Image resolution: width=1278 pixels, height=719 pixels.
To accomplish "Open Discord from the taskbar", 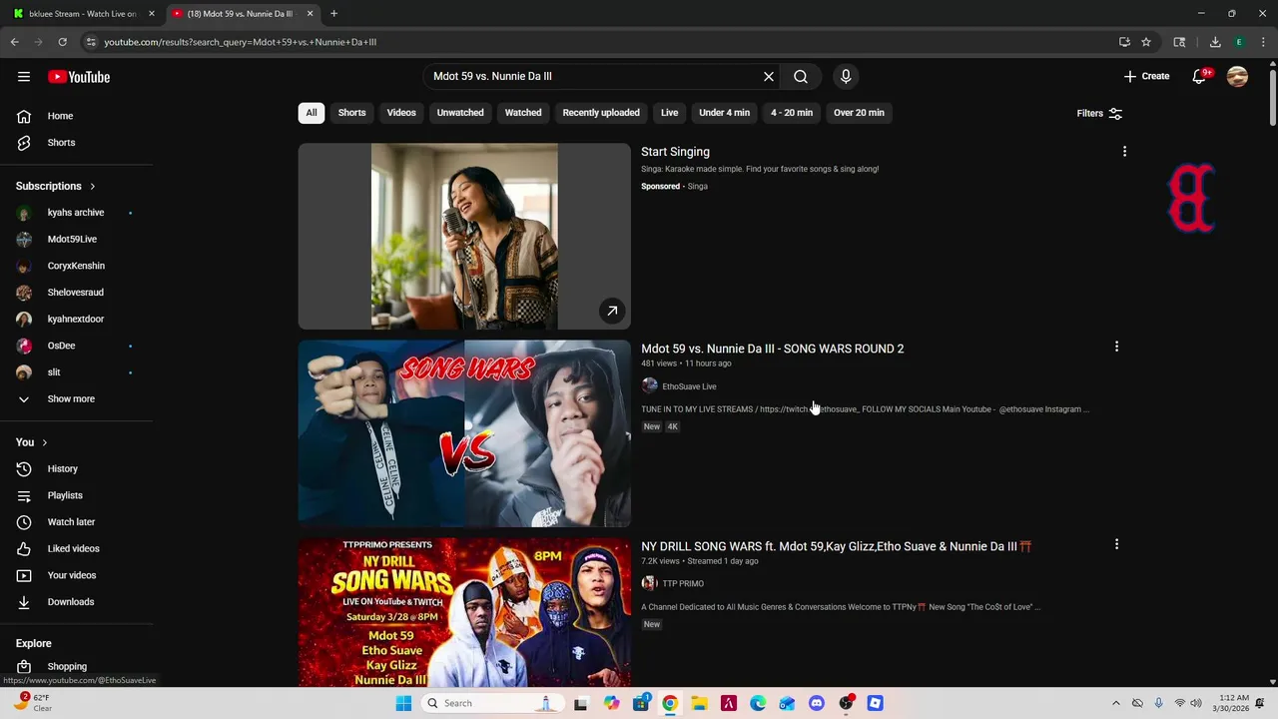I will coord(817,703).
